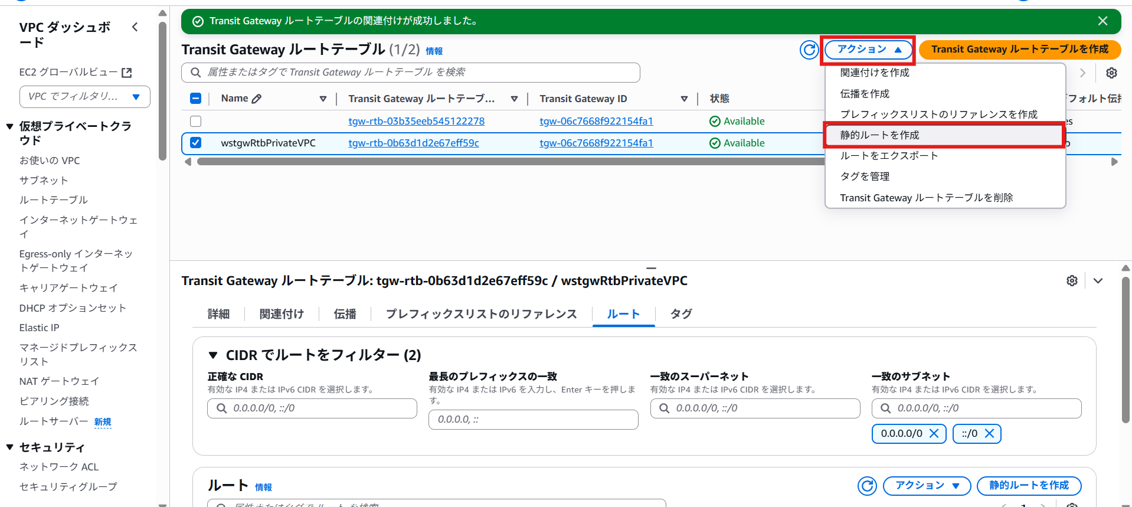Check the row tgw-rtb-03b35eeb545122278

tap(196, 121)
